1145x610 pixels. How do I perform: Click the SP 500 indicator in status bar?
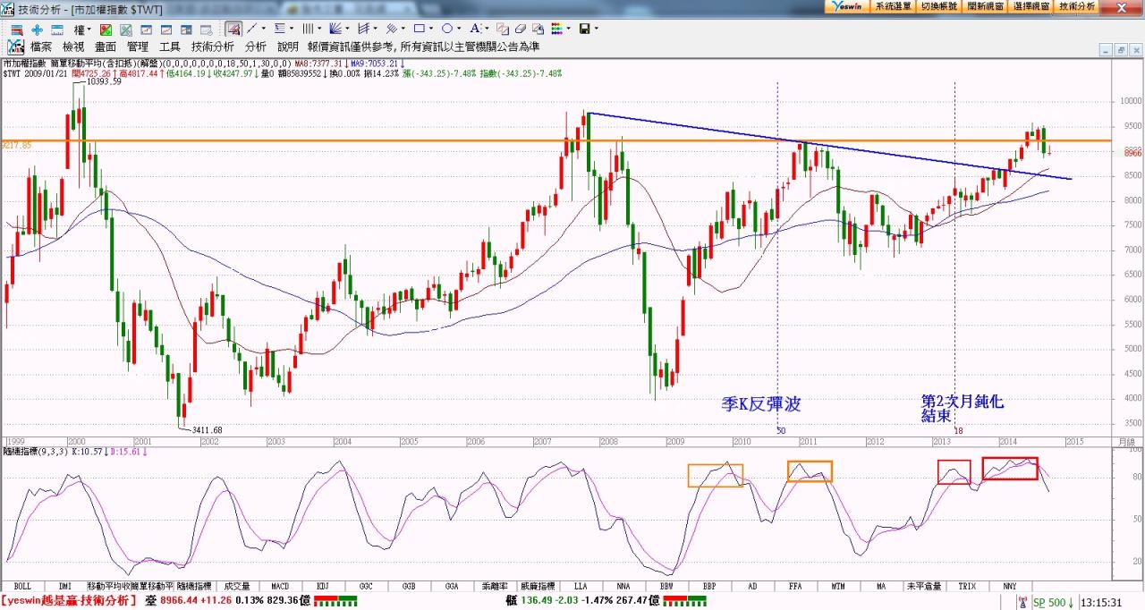pos(1054,602)
